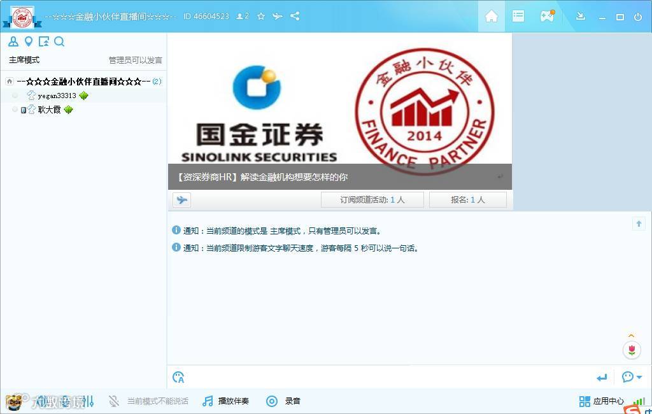
Task: Open the channel list tab icon
Action: tap(518, 16)
